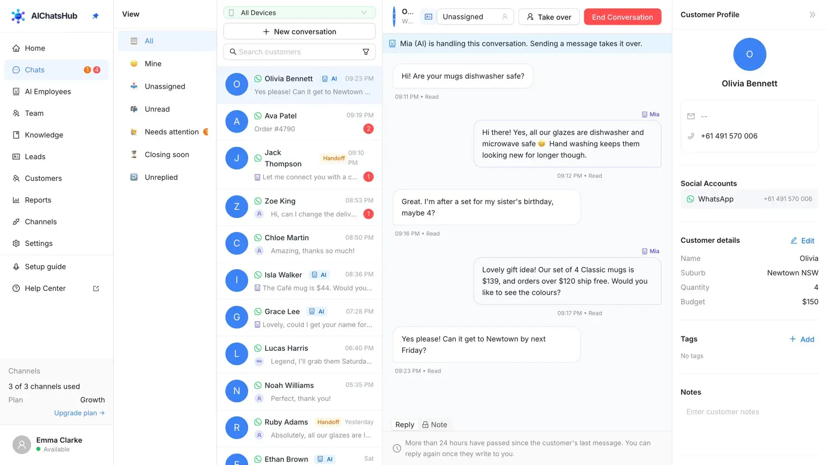827x465 pixels.
Task: Open the Knowledge section
Action: tap(56, 135)
